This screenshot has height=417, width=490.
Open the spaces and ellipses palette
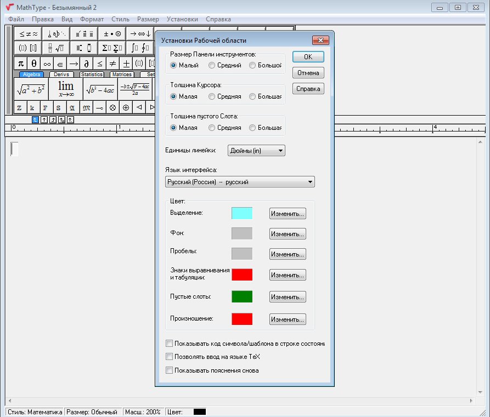(x=57, y=34)
